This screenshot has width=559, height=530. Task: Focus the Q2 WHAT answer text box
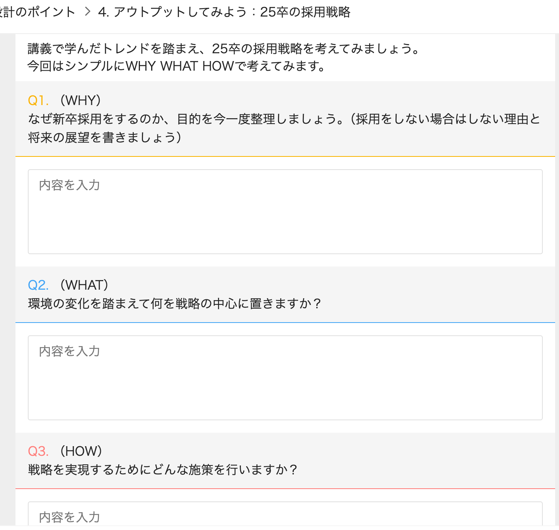click(285, 378)
